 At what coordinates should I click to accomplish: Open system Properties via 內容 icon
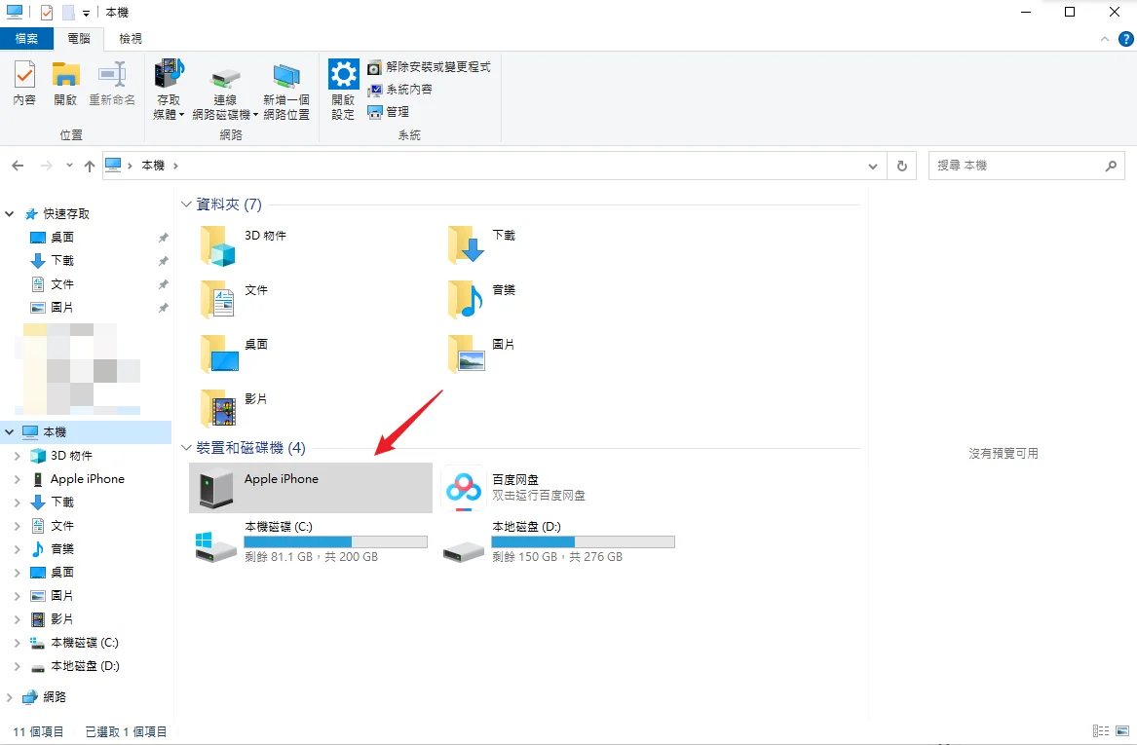point(23,85)
